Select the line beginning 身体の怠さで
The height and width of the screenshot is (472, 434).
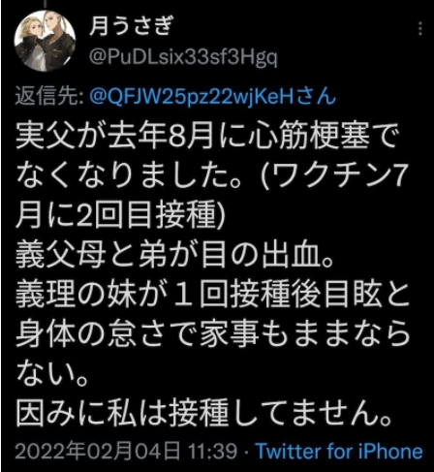212,333
